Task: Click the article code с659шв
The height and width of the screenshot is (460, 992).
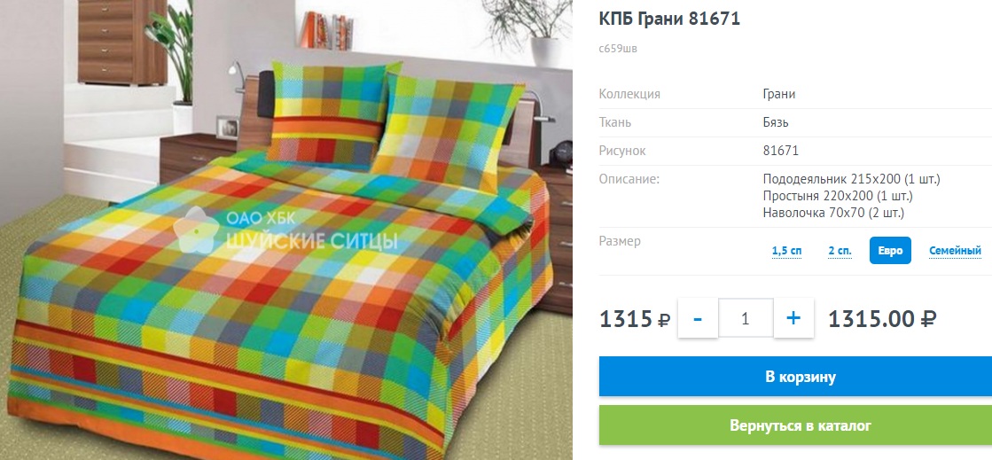Action: [618, 49]
